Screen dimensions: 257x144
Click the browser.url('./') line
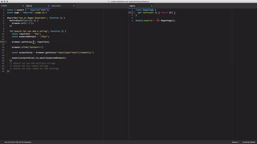[22, 23]
